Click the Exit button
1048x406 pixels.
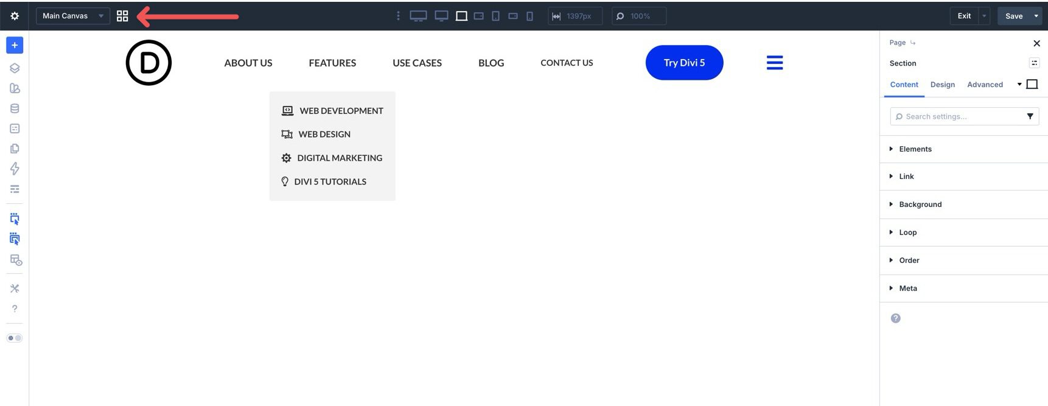coord(964,16)
